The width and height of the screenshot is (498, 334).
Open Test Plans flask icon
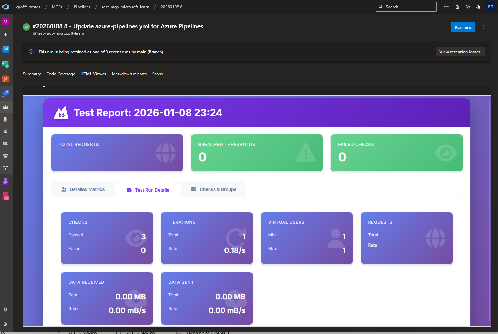(x=5, y=181)
